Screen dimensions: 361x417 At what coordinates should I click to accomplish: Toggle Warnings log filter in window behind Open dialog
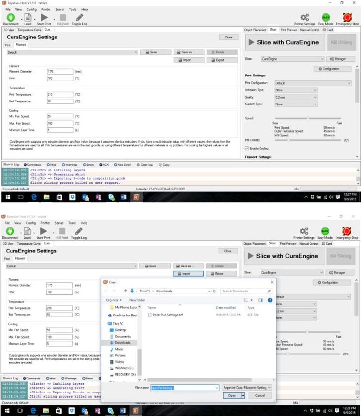point(69,378)
